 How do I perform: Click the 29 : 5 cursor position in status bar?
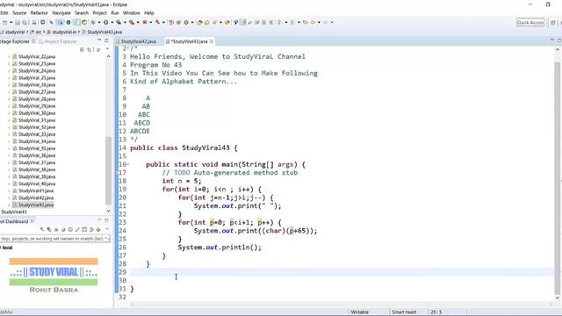pyautogui.click(x=436, y=312)
